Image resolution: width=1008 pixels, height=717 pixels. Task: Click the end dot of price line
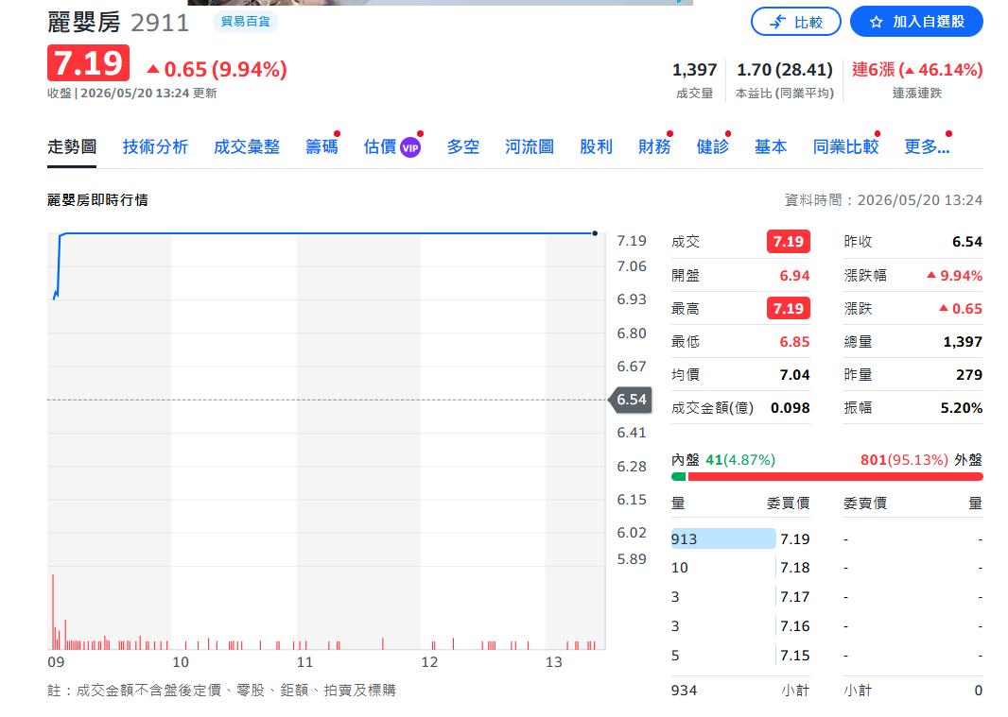[595, 233]
